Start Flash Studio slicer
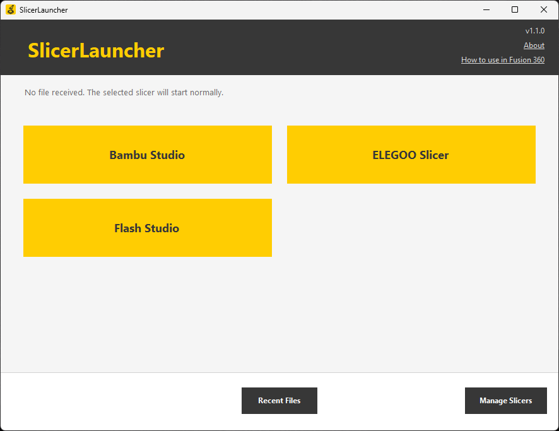This screenshot has width=559, height=431. pos(148,228)
